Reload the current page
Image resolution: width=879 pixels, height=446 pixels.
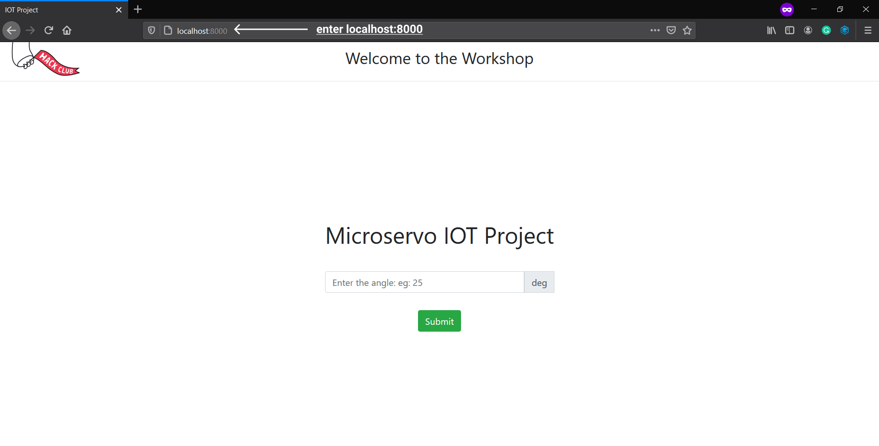[48, 30]
